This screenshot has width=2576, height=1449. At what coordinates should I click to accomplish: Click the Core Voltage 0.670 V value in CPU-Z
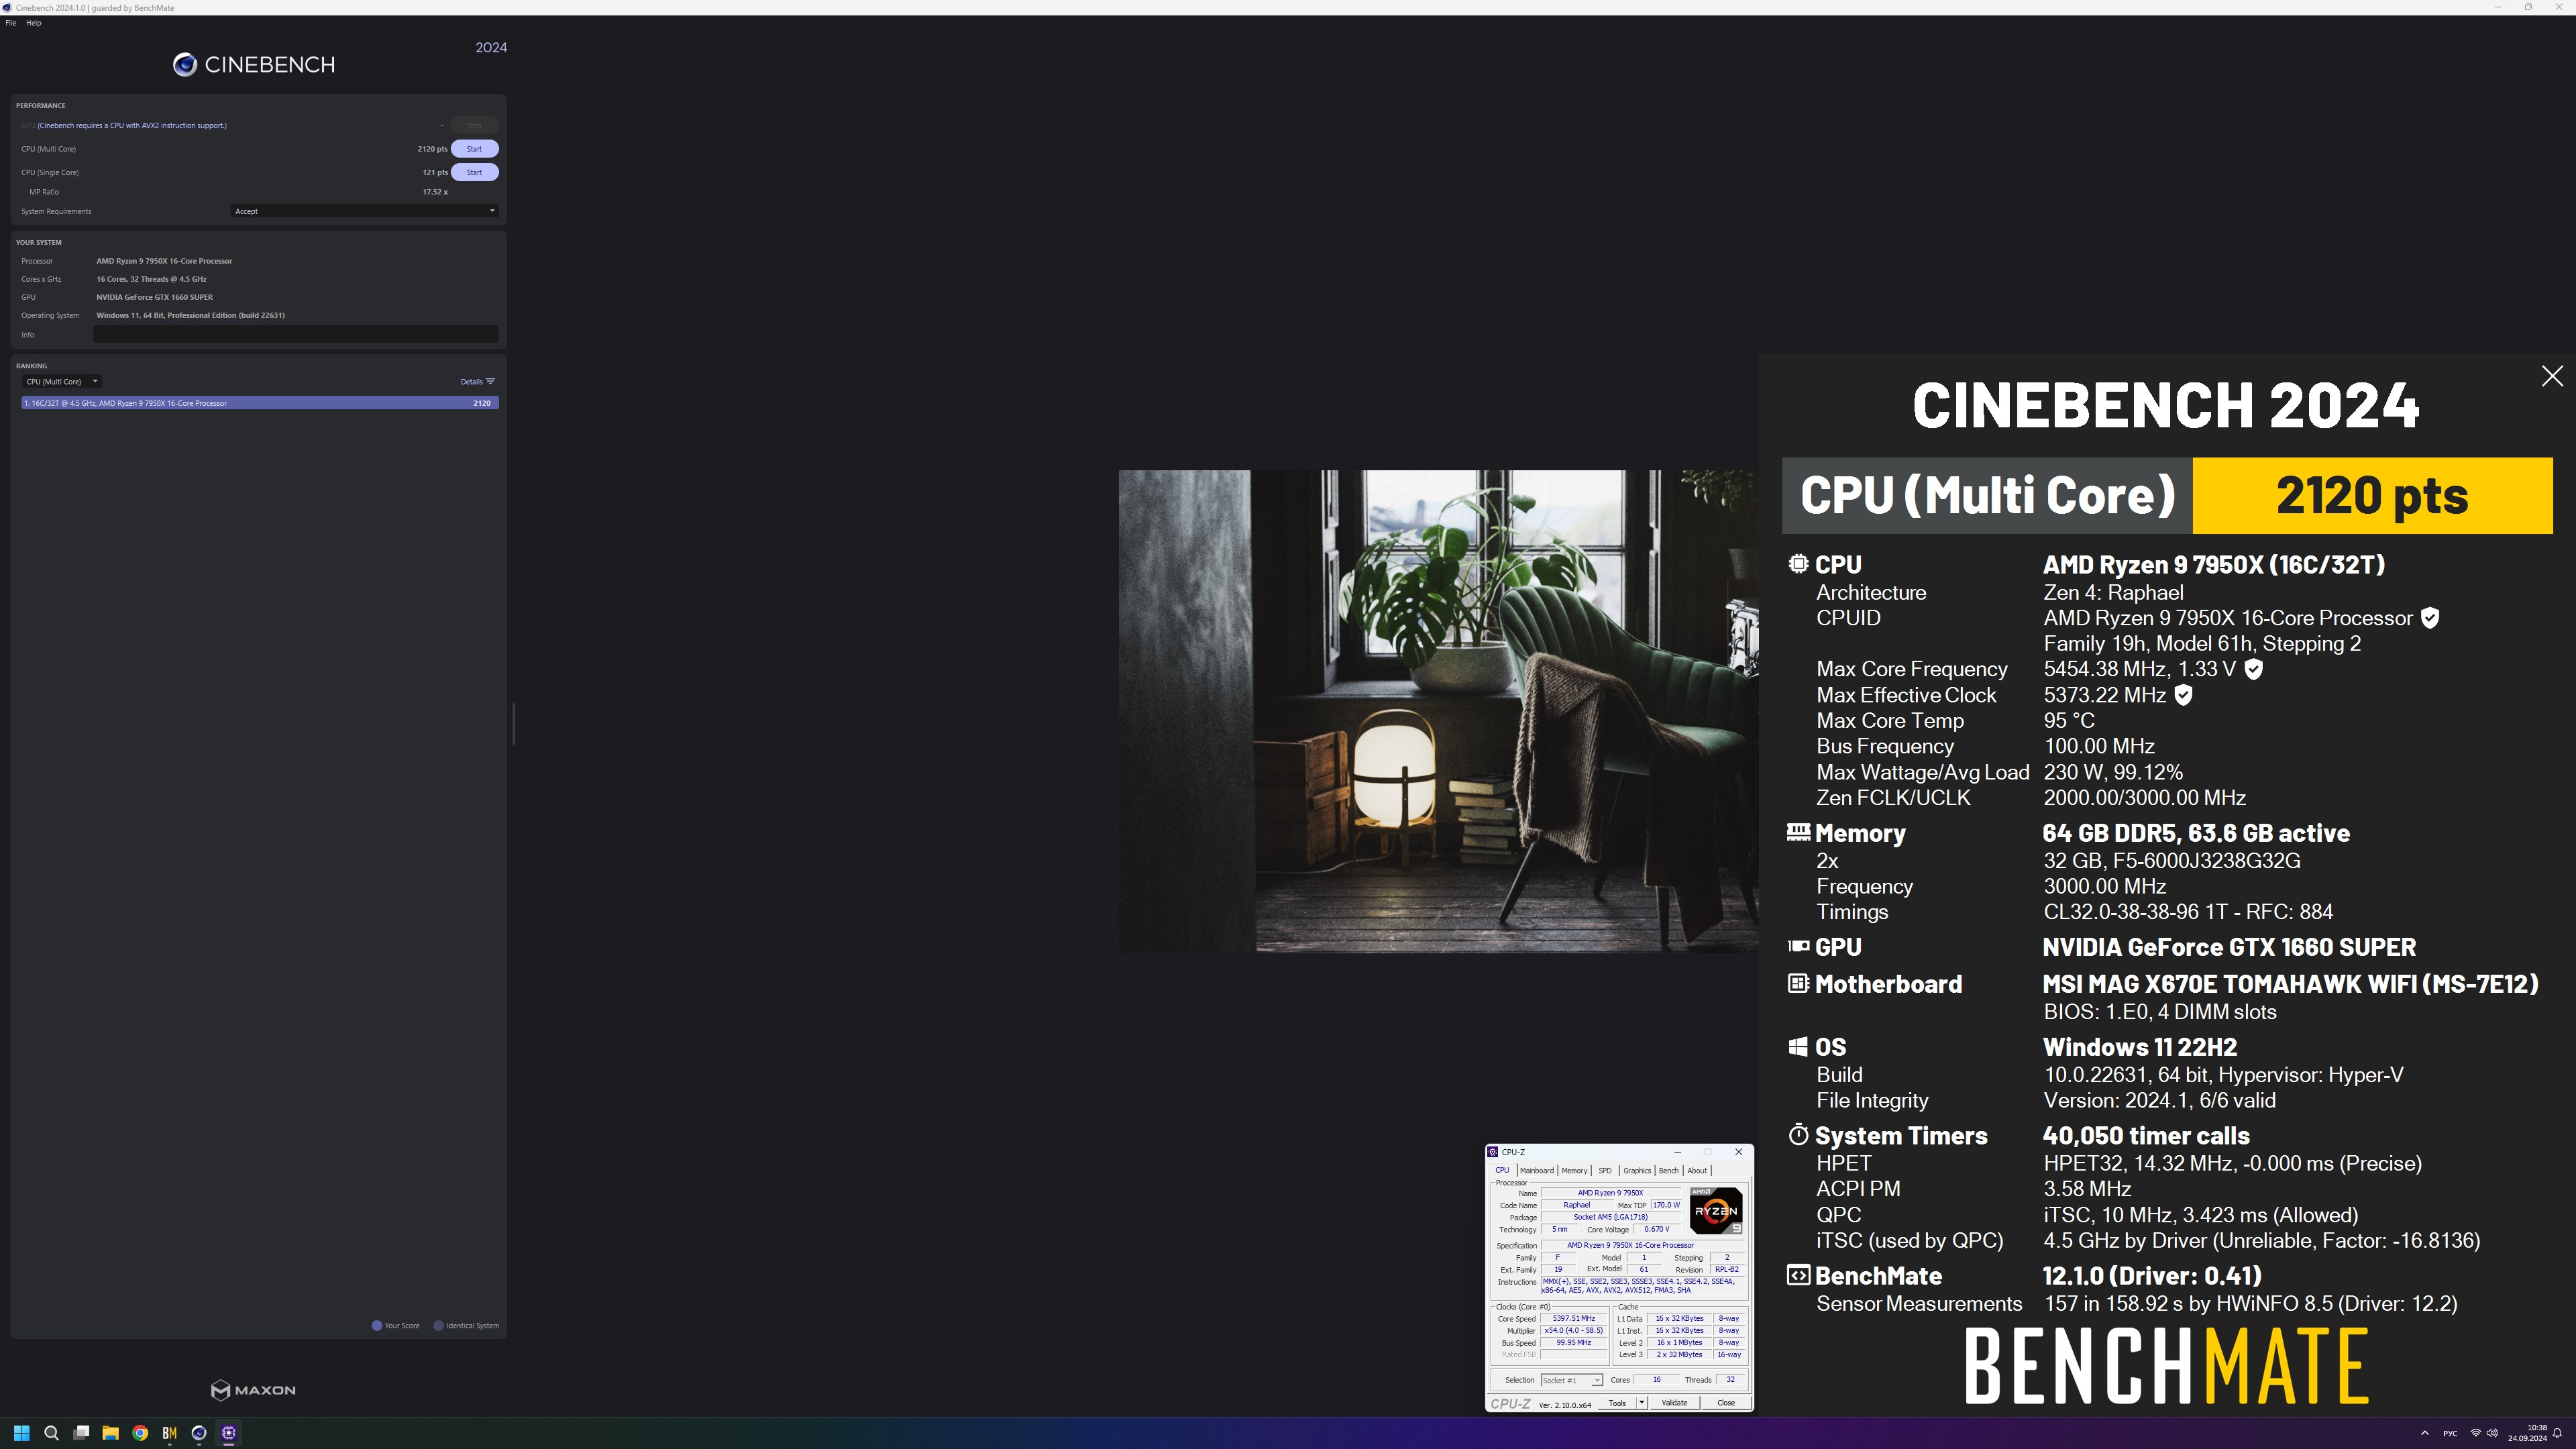(x=1657, y=1230)
